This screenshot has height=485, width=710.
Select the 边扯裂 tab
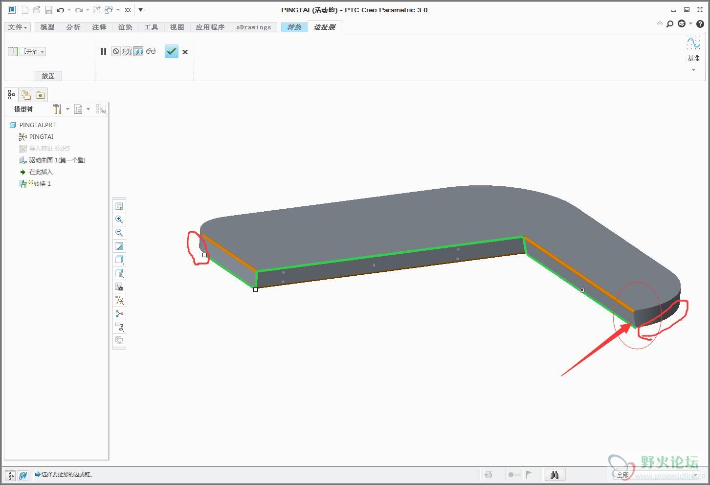(x=324, y=27)
